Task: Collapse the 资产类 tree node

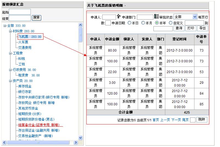Action: [10, 81]
